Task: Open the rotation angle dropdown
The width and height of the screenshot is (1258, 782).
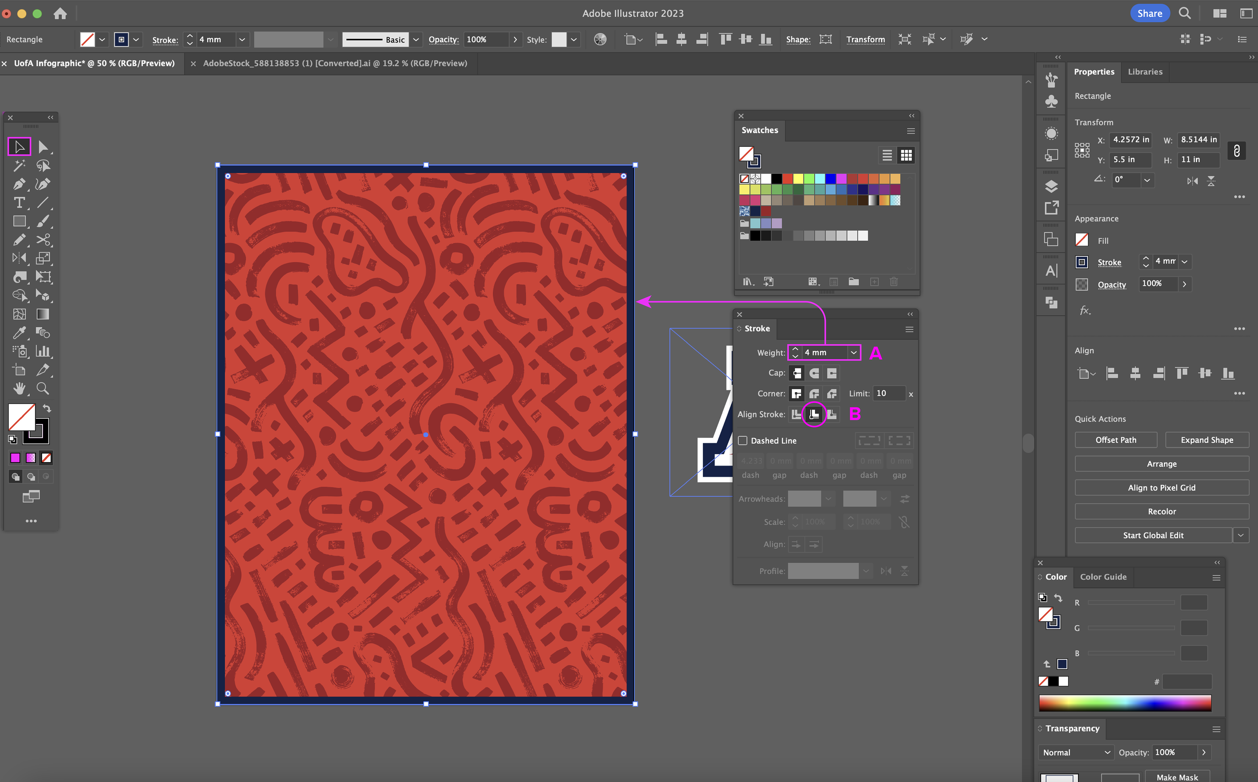Action: [x=1147, y=180]
